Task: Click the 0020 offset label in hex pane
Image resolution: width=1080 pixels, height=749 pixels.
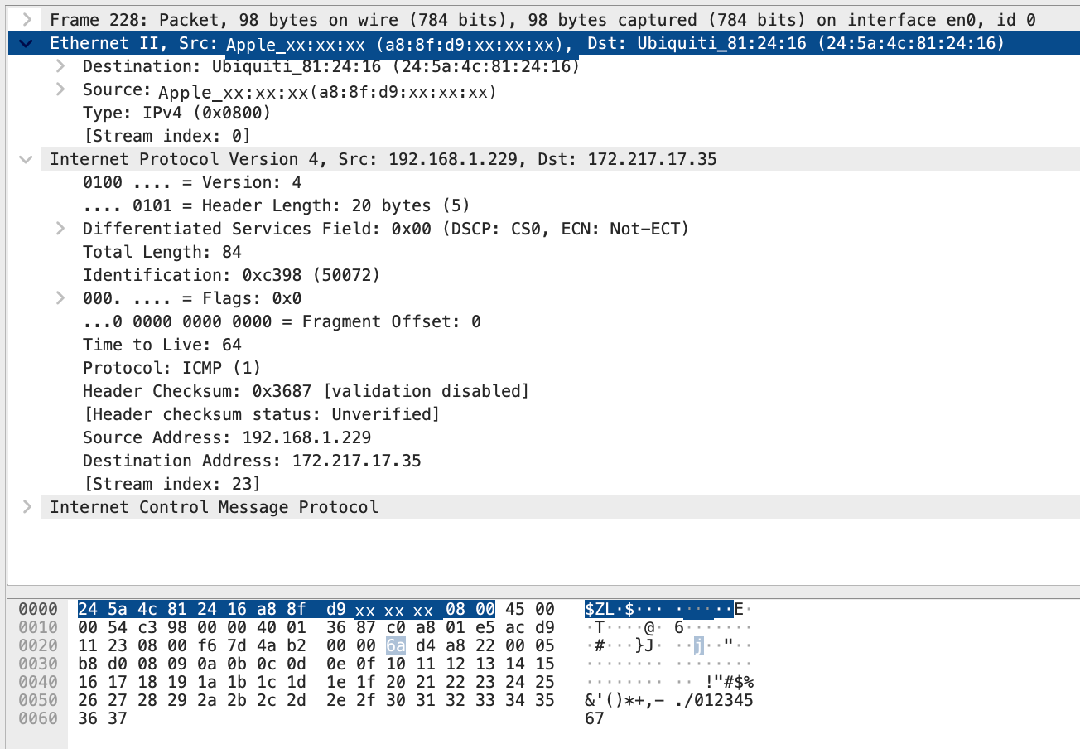Action: pyautogui.click(x=38, y=646)
